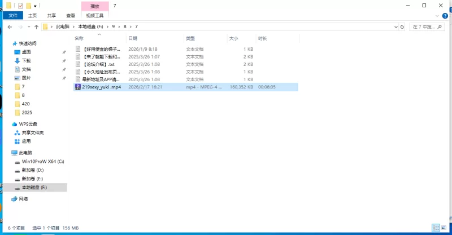Click the Properties checkmark in quick access toolbar

(20, 6)
